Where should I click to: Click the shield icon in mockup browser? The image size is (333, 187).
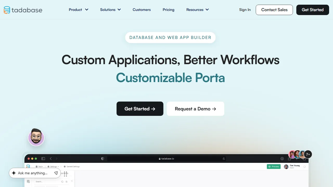tap(103, 158)
